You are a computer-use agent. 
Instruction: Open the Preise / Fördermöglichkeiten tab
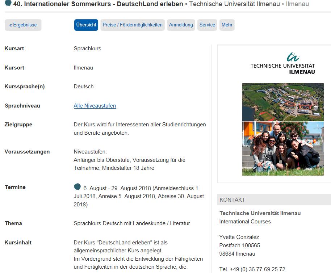click(133, 25)
